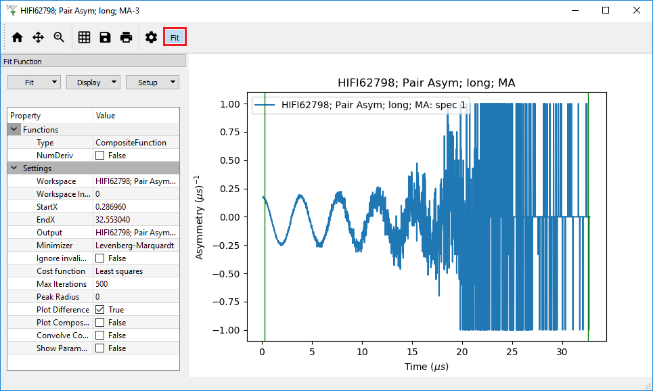
Task: Select the Pan axes tool
Action: pyautogui.click(x=38, y=38)
